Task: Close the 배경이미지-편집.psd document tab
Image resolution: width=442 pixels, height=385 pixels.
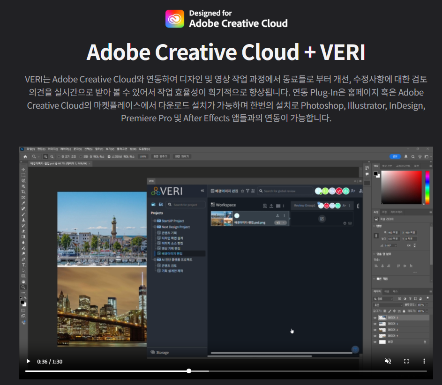Action: (90, 163)
